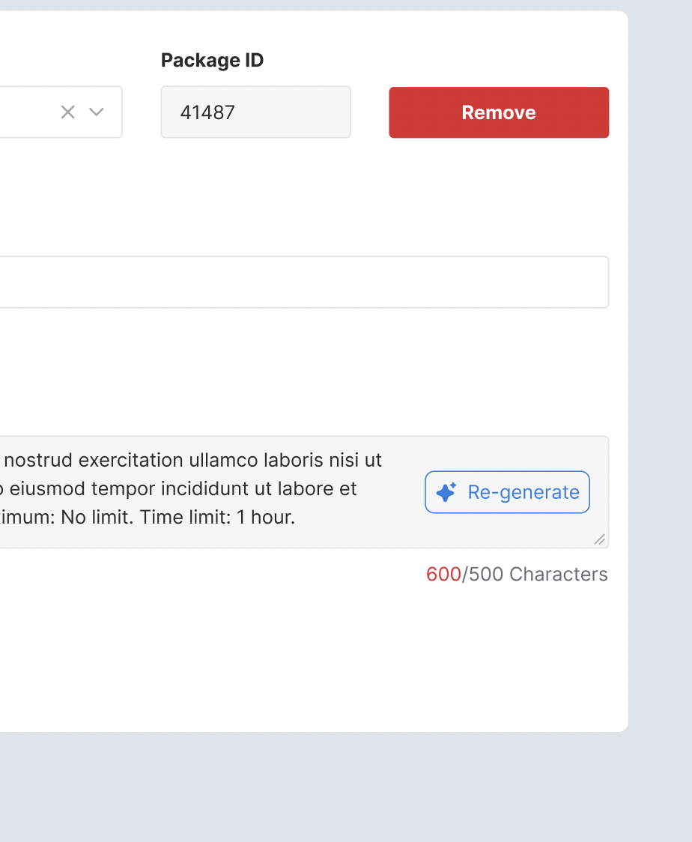
Task: Focus the empty wide text input field
Action: click(300, 282)
